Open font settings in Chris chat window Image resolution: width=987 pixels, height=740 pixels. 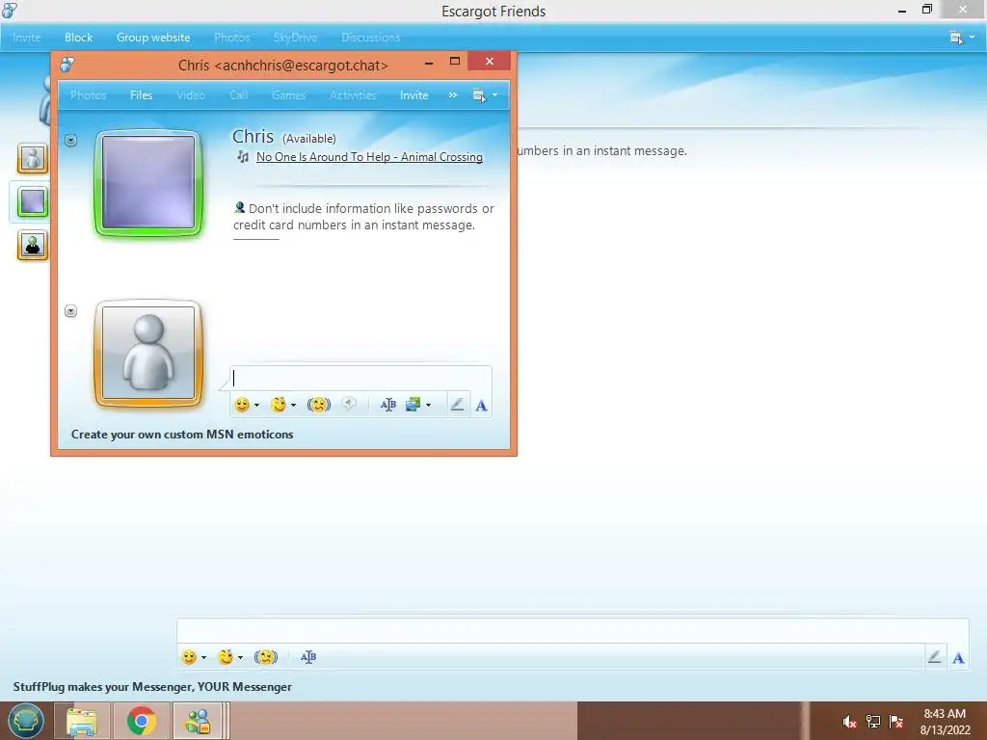(x=482, y=406)
